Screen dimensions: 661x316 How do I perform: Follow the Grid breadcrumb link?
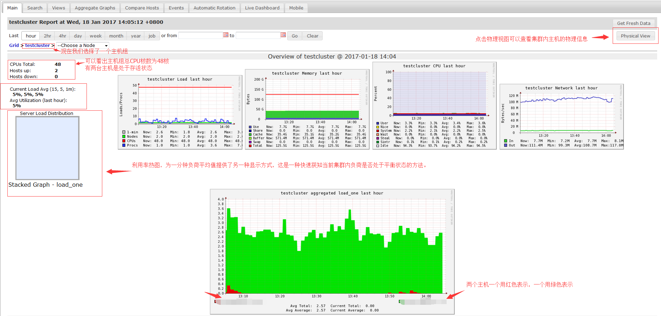click(x=14, y=46)
